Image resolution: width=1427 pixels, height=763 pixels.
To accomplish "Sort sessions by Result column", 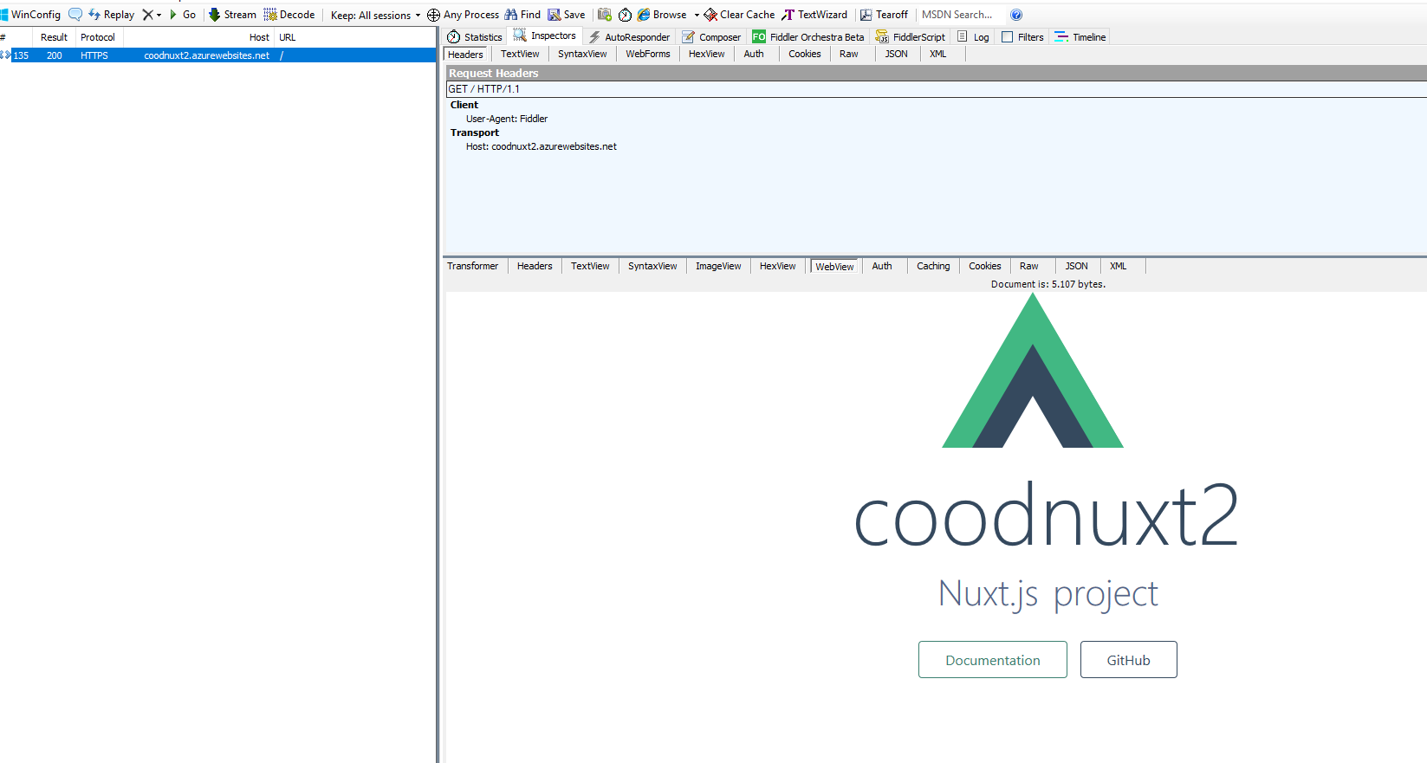I will tap(54, 37).
